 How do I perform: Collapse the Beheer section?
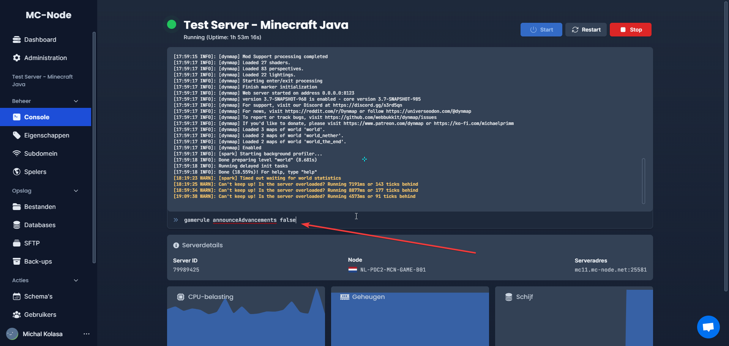click(x=76, y=101)
